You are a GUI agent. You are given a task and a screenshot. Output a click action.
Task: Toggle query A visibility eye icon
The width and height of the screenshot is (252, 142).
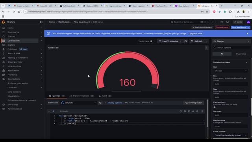tap(193, 111)
